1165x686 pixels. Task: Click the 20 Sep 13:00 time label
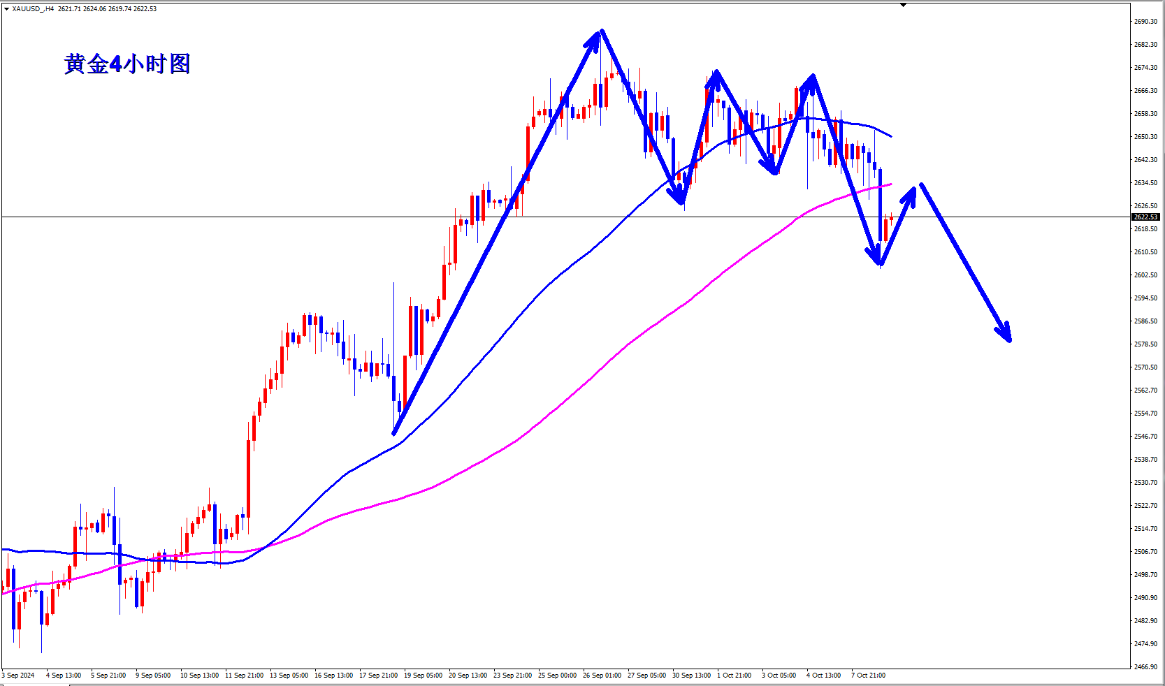click(468, 676)
